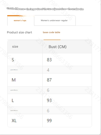
Task: Click the size column header
Action: tap(15, 46)
